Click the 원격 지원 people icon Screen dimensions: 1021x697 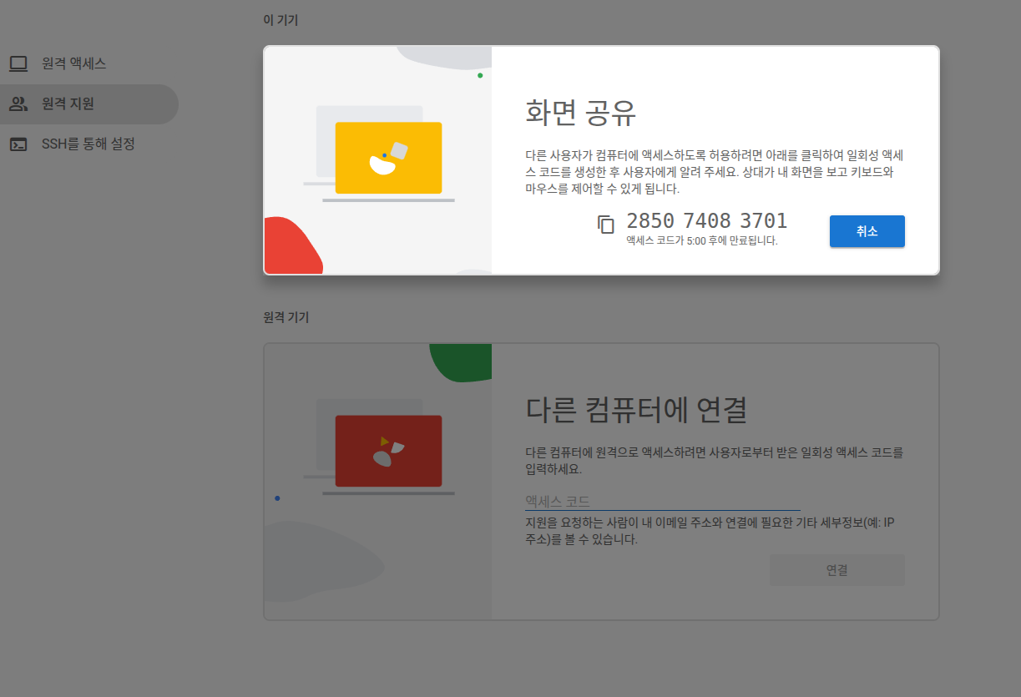pyautogui.click(x=18, y=104)
